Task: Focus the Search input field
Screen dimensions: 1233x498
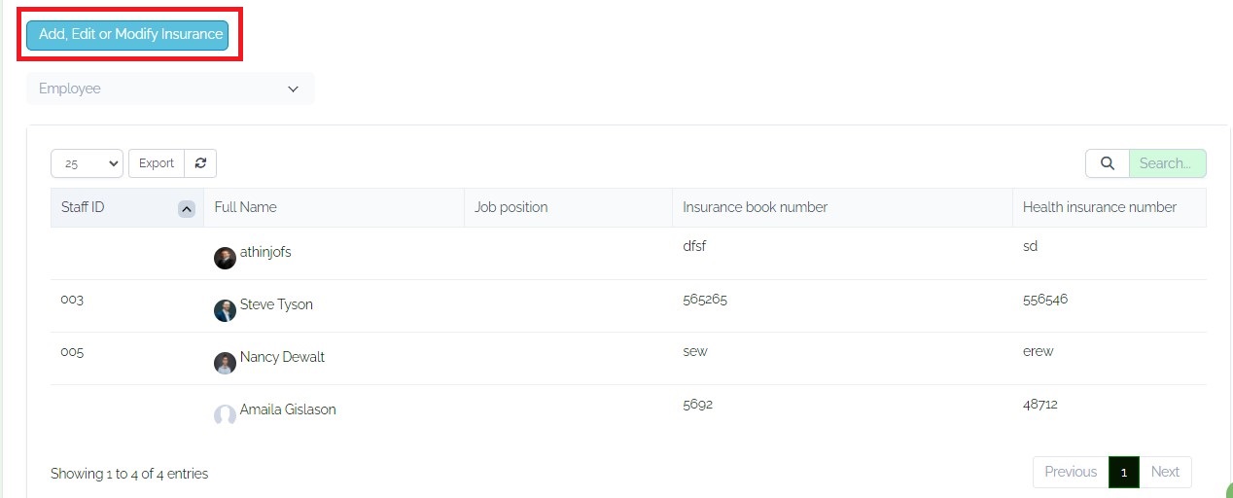Action: pyautogui.click(x=1167, y=163)
